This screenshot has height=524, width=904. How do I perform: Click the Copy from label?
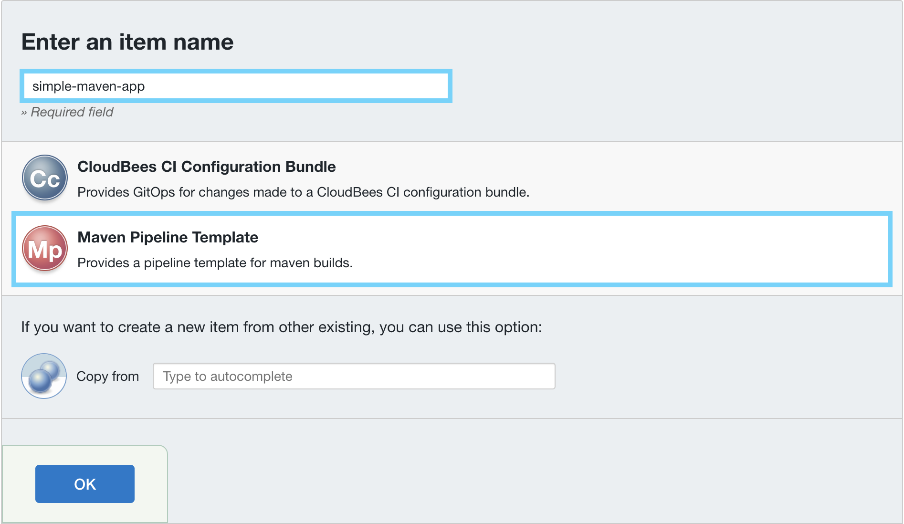(x=107, y=377)
